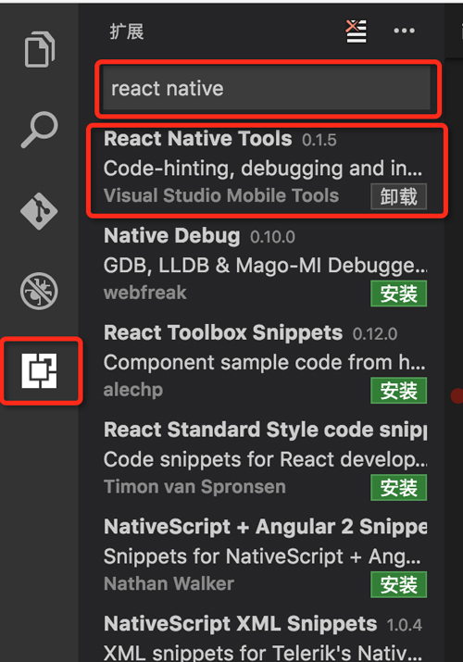Install NativeScript + Angular 2 Snippets
The height and width of the screenshot is (662, 463).
pyautogui.click(x=399, y=585)
